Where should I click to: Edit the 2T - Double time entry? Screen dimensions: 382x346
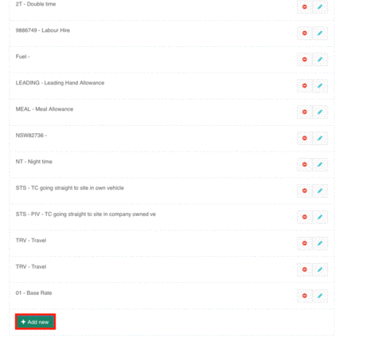[x=320, y=6]
